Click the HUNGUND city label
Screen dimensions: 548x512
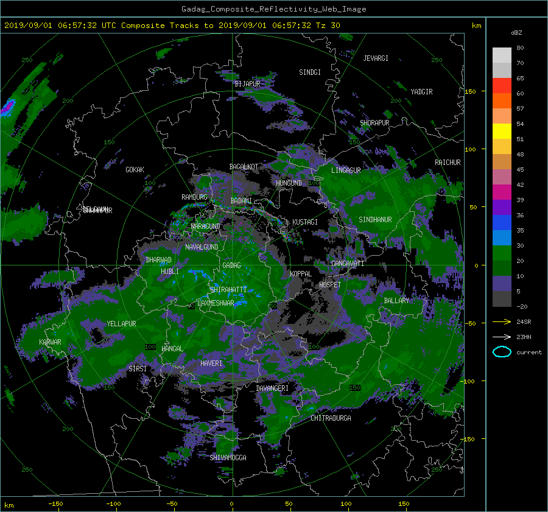pos(289,183)
